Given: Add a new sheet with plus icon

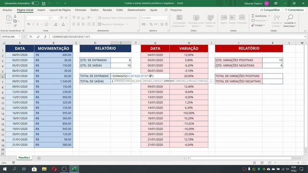Looking at the screenshot, I should coord(39,158).
